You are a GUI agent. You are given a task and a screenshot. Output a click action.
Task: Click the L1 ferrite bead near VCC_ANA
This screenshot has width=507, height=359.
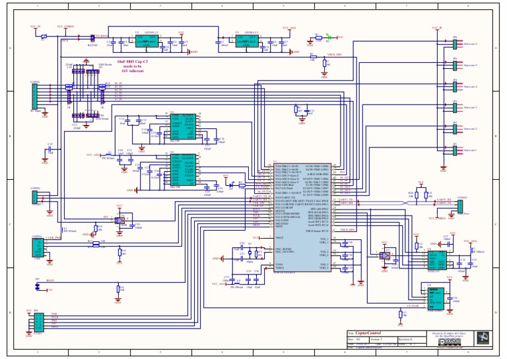(x=108, y=155)
